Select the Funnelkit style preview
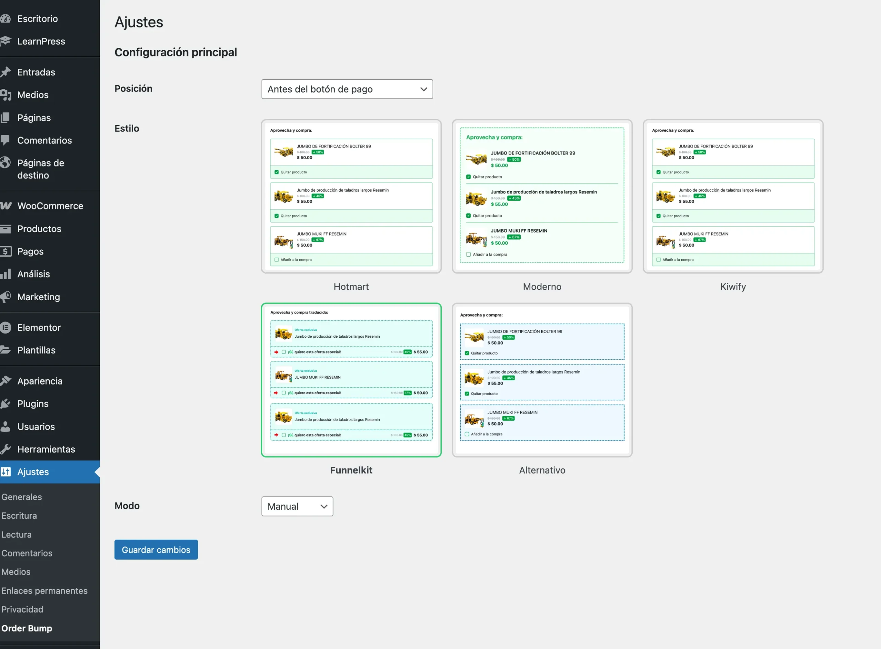This screenshot has width=881, height=649. coord(351,380)
